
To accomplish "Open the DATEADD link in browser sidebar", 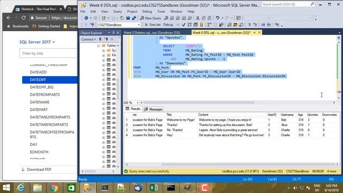I will pos(38,72).
